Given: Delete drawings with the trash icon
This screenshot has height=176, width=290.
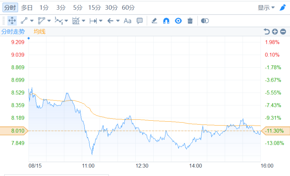Looking at the screenshot, I should [190, 21].
